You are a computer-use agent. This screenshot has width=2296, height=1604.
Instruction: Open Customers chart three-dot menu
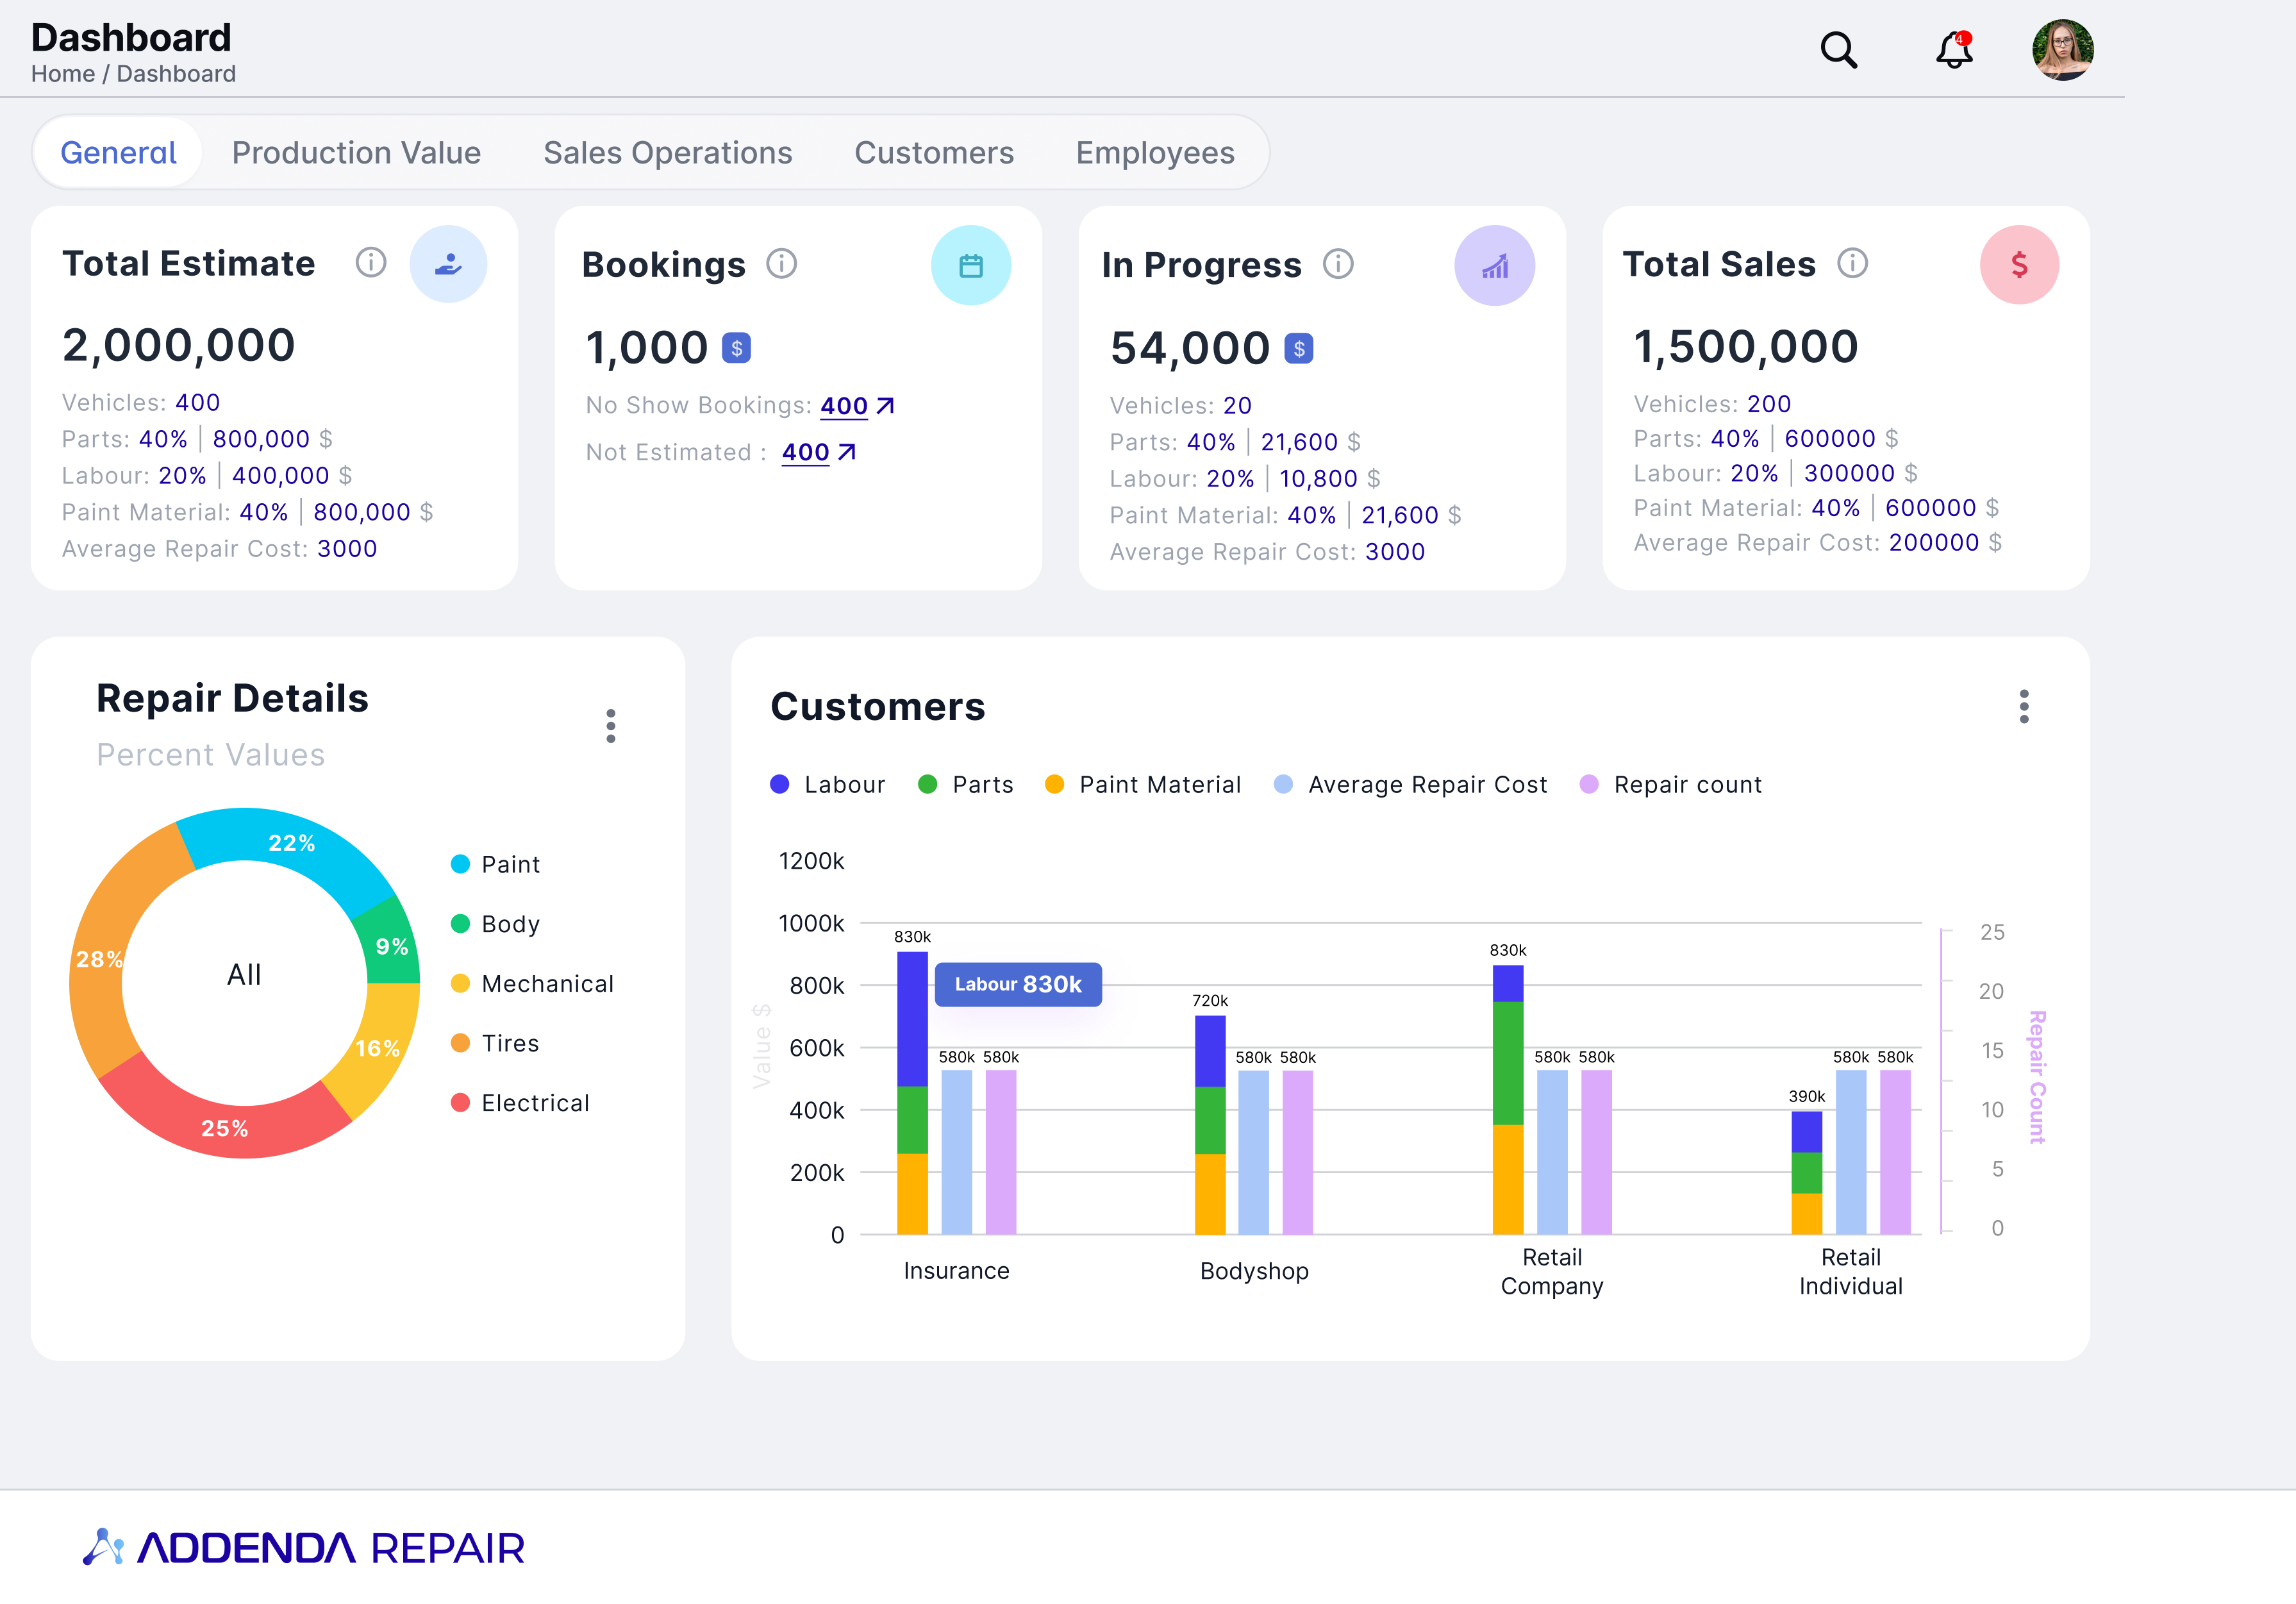point(2023,707)
